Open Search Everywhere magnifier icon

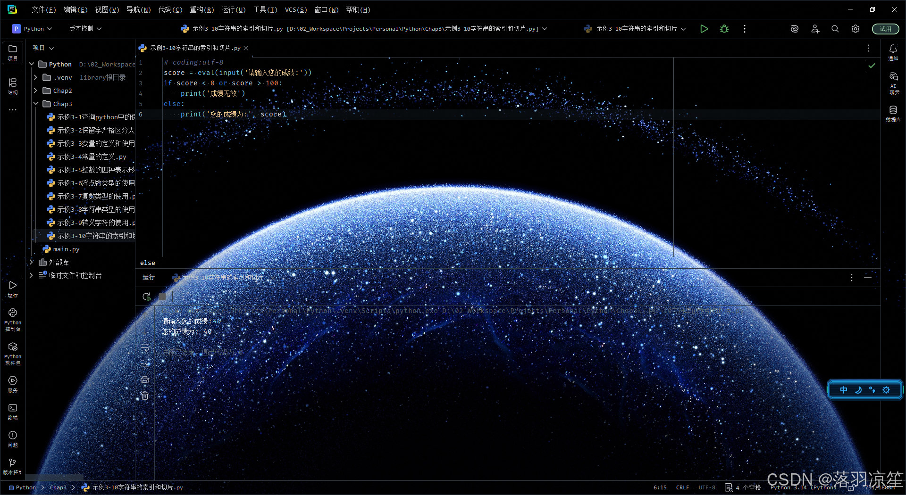pyautogui.click(x=835, y=29)
